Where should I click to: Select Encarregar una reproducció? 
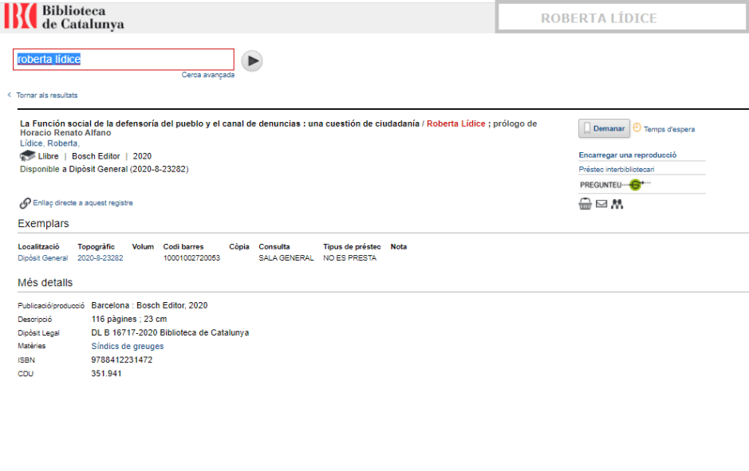(627, 155)
